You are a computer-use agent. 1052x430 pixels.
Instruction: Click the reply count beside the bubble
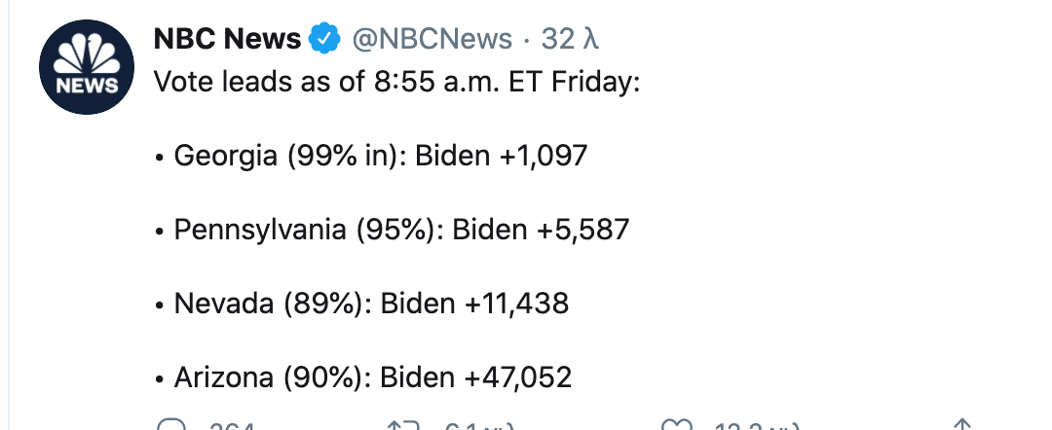click(x=231, y=426)
